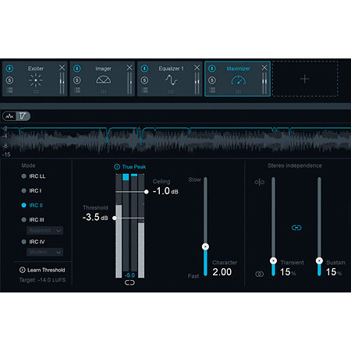The width and height of the screenshot is (351, 351).
Task: Edit the Sustain 15% value
Action: (334, 272)
